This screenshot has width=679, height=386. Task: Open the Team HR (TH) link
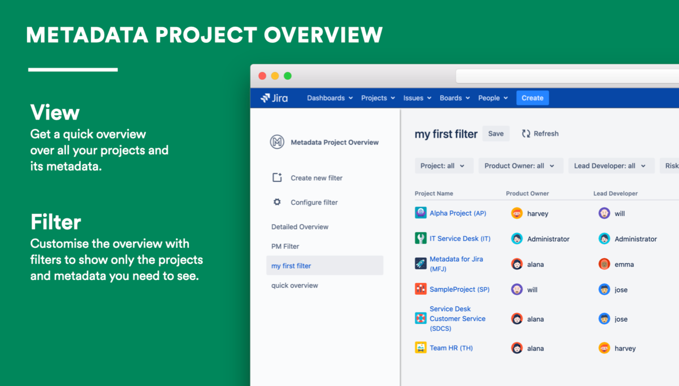tap(451, 348)
